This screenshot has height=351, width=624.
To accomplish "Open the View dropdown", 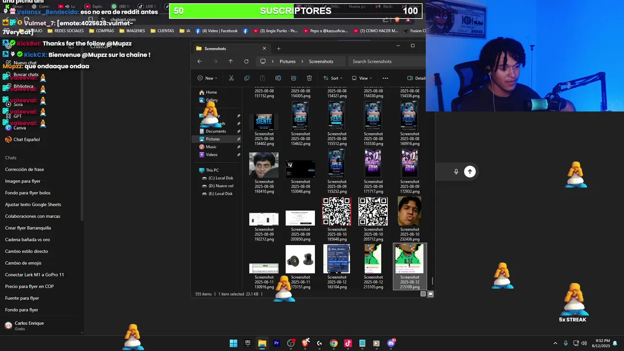I will pos(361,78).
